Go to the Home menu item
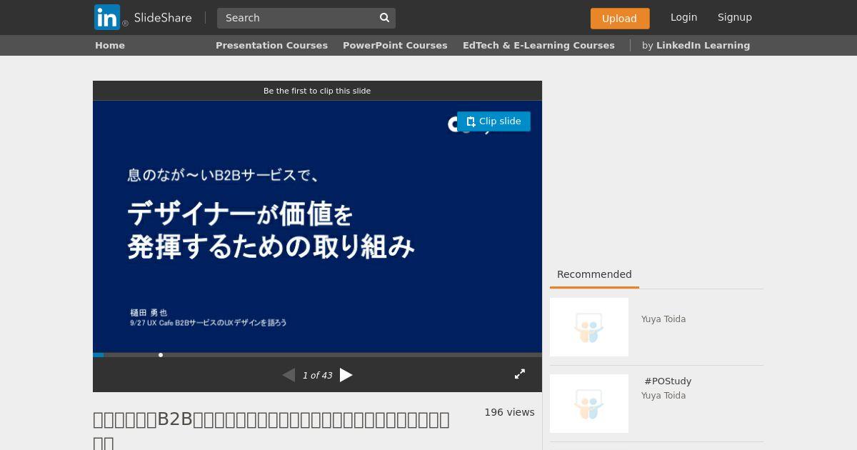This screenshot has width=857, height=450. click(x=110, y=45)
